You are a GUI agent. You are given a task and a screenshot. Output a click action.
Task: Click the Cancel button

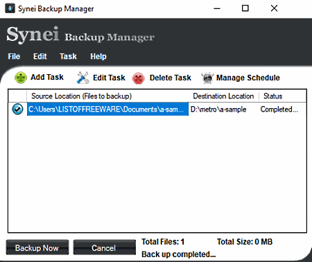tap(105, 247)
